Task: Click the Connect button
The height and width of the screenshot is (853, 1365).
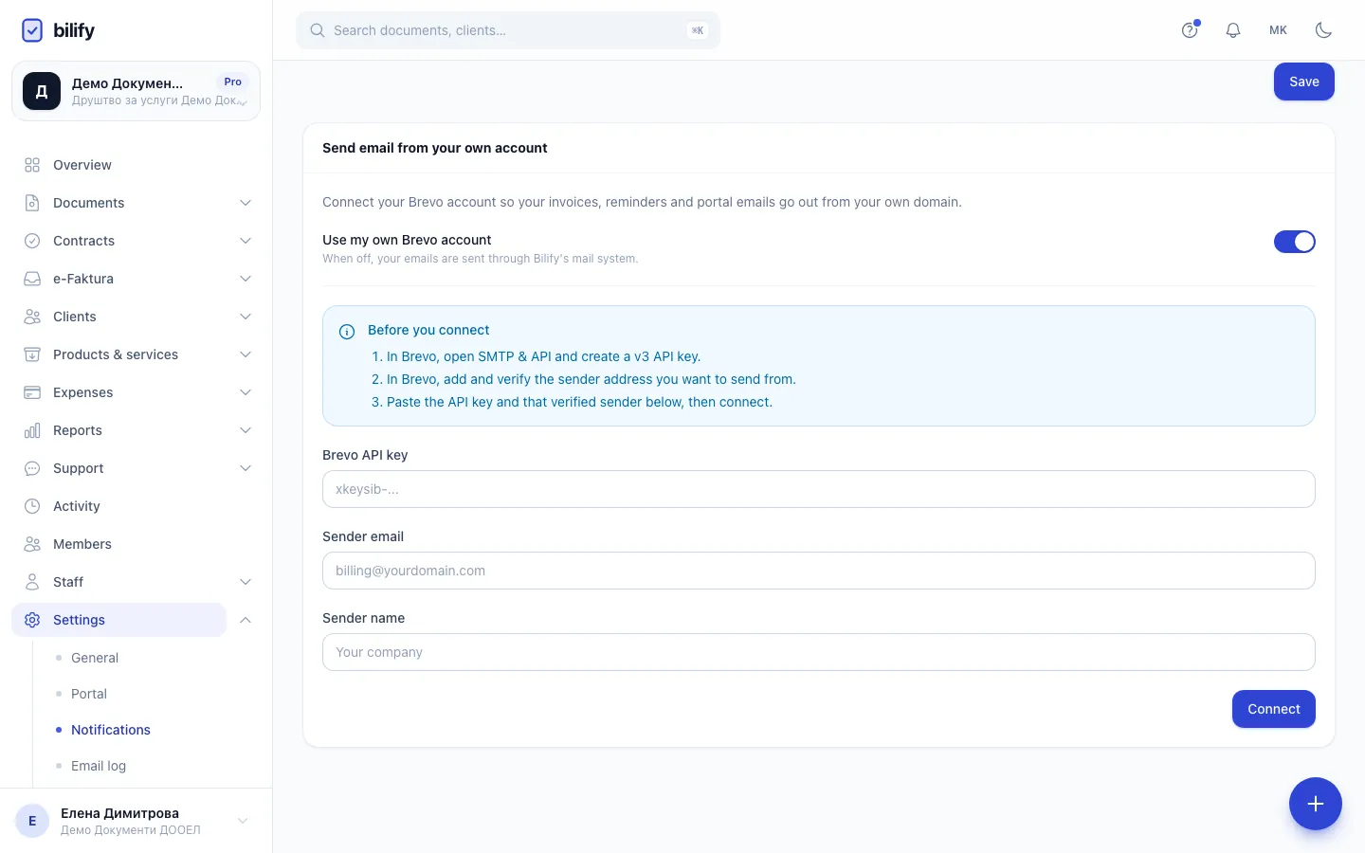Action: click(x=1274, y=709)
